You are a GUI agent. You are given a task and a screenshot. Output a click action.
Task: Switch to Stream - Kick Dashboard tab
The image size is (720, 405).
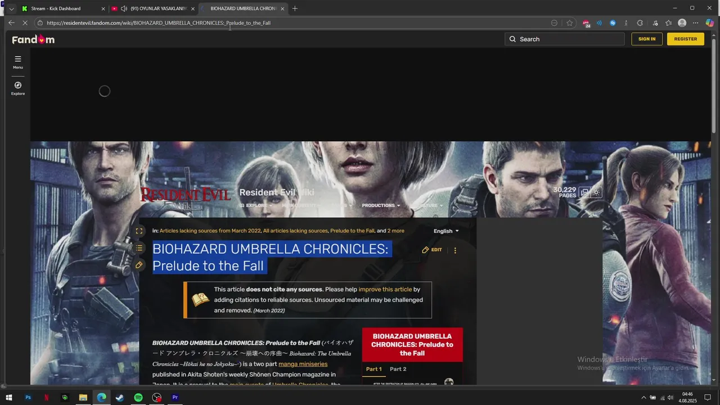(x=63, y=8)
